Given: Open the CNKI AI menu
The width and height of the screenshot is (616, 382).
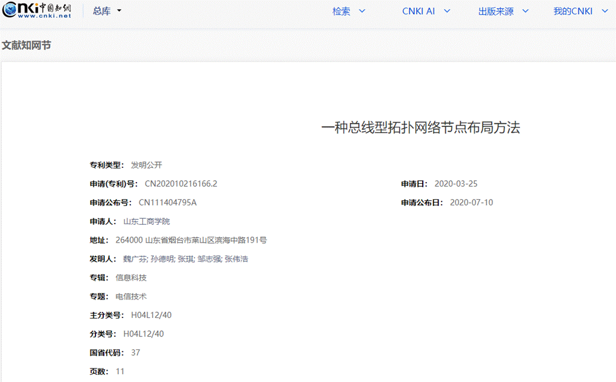Looking at the screenshot, I should coord(426,11).
